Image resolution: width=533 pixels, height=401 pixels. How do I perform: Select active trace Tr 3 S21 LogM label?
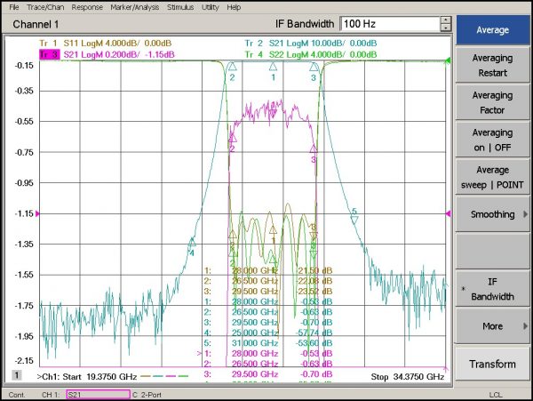[x=107, y=54]
